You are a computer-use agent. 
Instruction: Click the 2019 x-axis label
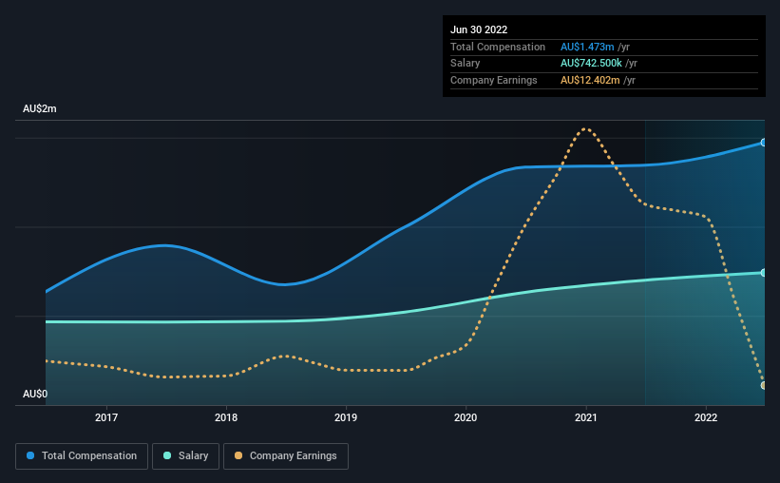[x=346, y=417]
